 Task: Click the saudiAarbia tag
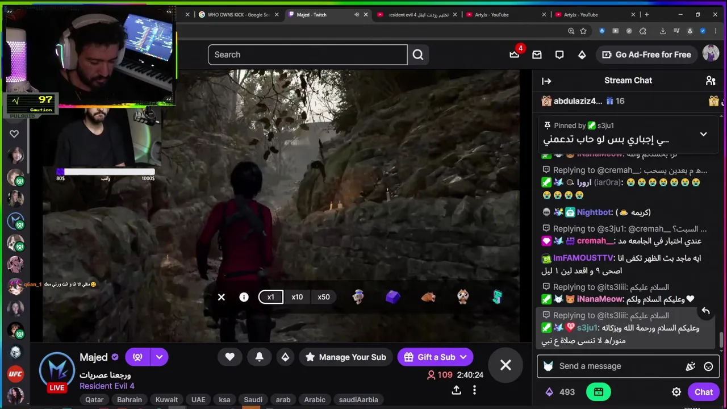[x=358, y=399]
